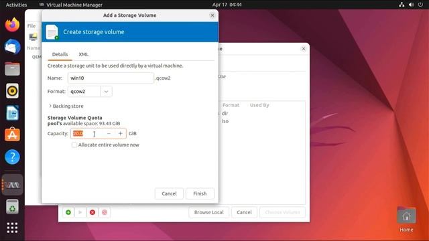Click the Used By column header
Viewport: 429px width, 241px height.
[259, 105]
